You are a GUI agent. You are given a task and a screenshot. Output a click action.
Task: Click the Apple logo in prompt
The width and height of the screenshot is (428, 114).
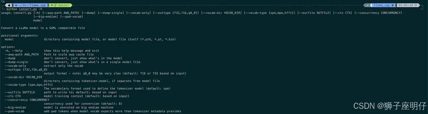pos(9,5)
